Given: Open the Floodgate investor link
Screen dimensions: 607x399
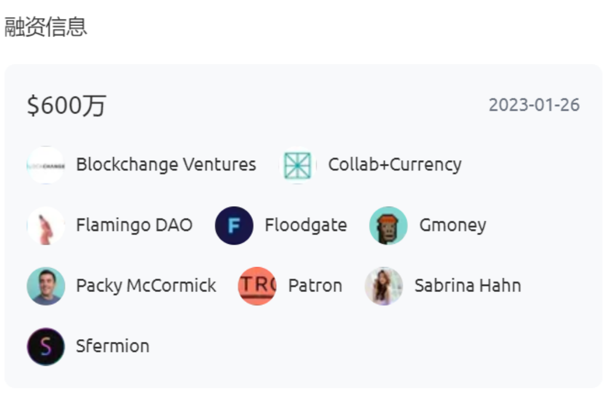Looking at the screenshot, I should [306, 225].
